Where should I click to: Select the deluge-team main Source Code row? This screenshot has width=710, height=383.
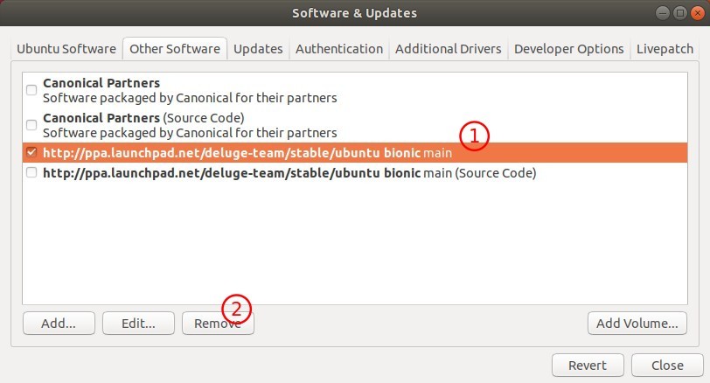355,173
